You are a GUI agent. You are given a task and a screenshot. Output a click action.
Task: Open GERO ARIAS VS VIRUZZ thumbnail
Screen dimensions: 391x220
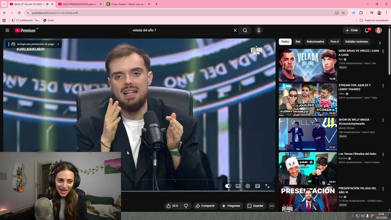click(308, 65)
